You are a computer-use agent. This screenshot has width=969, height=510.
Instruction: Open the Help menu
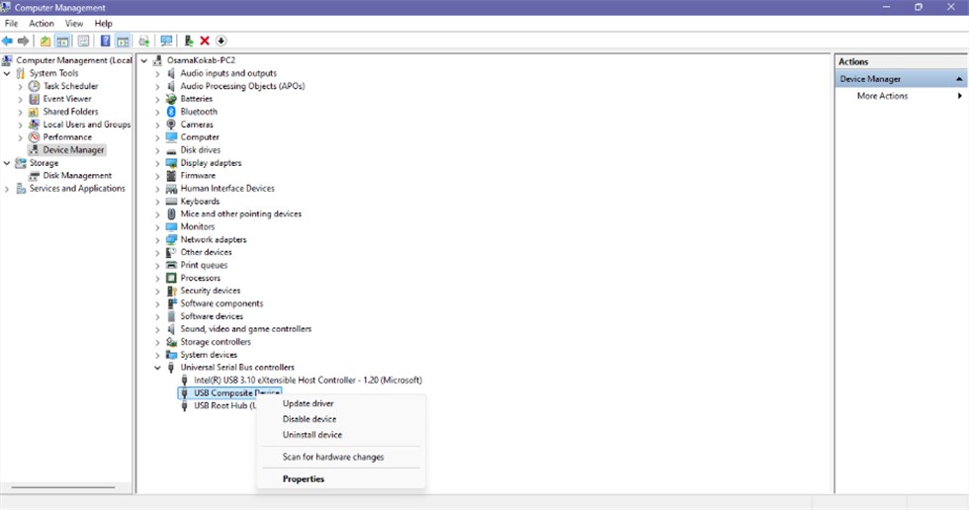tap(103, 24)
